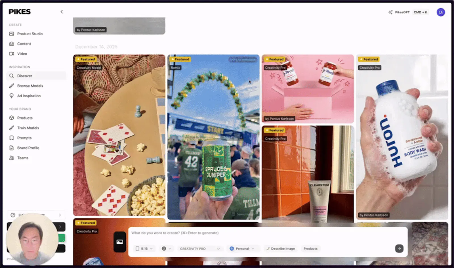Open the Clearstem orange tile image

(308, 174)
